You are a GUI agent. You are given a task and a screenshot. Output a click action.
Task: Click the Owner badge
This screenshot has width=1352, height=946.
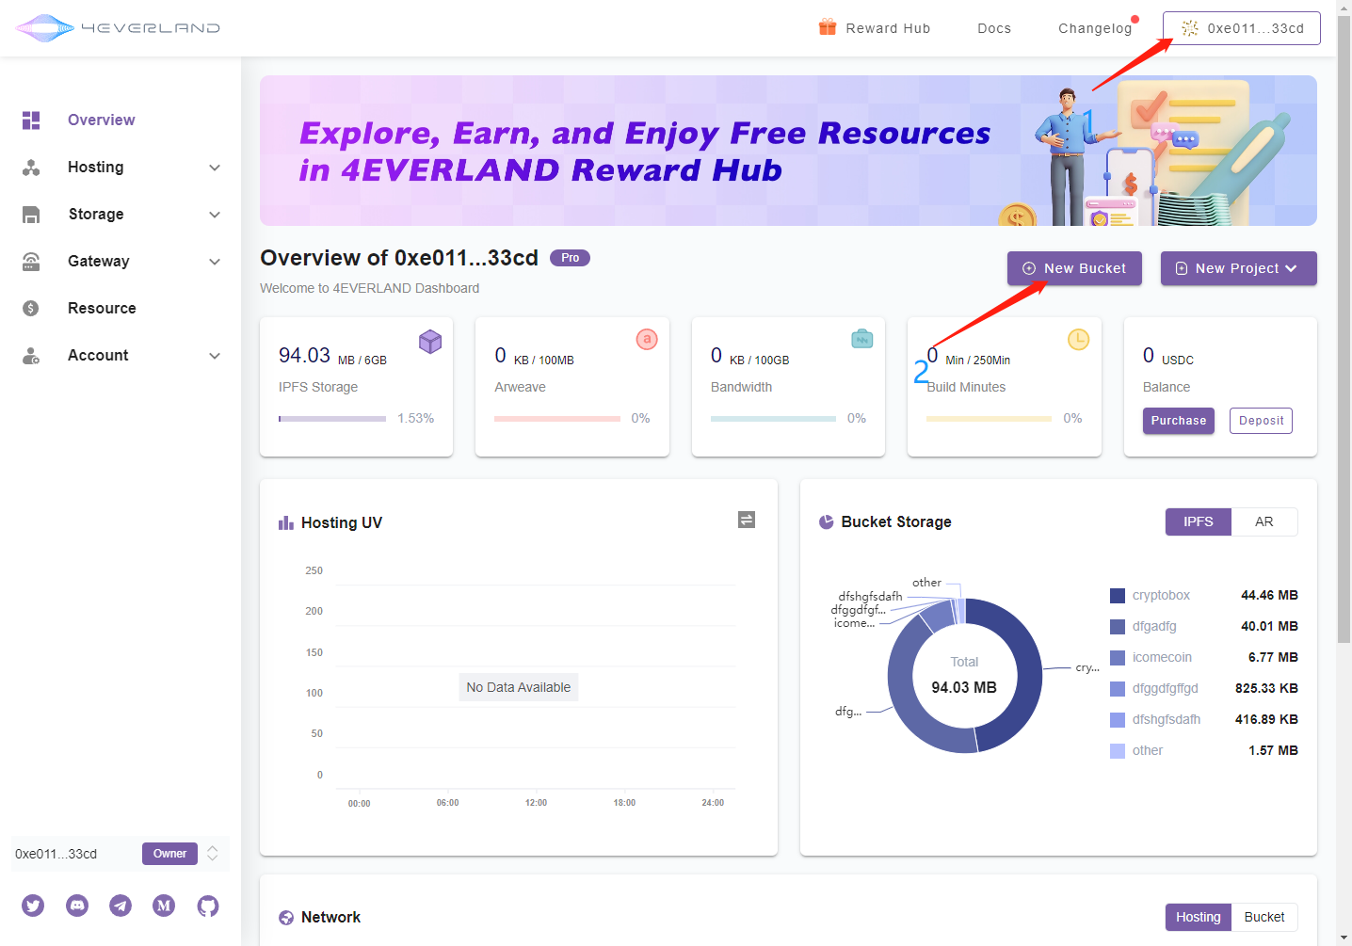click(x=169, y=854)
